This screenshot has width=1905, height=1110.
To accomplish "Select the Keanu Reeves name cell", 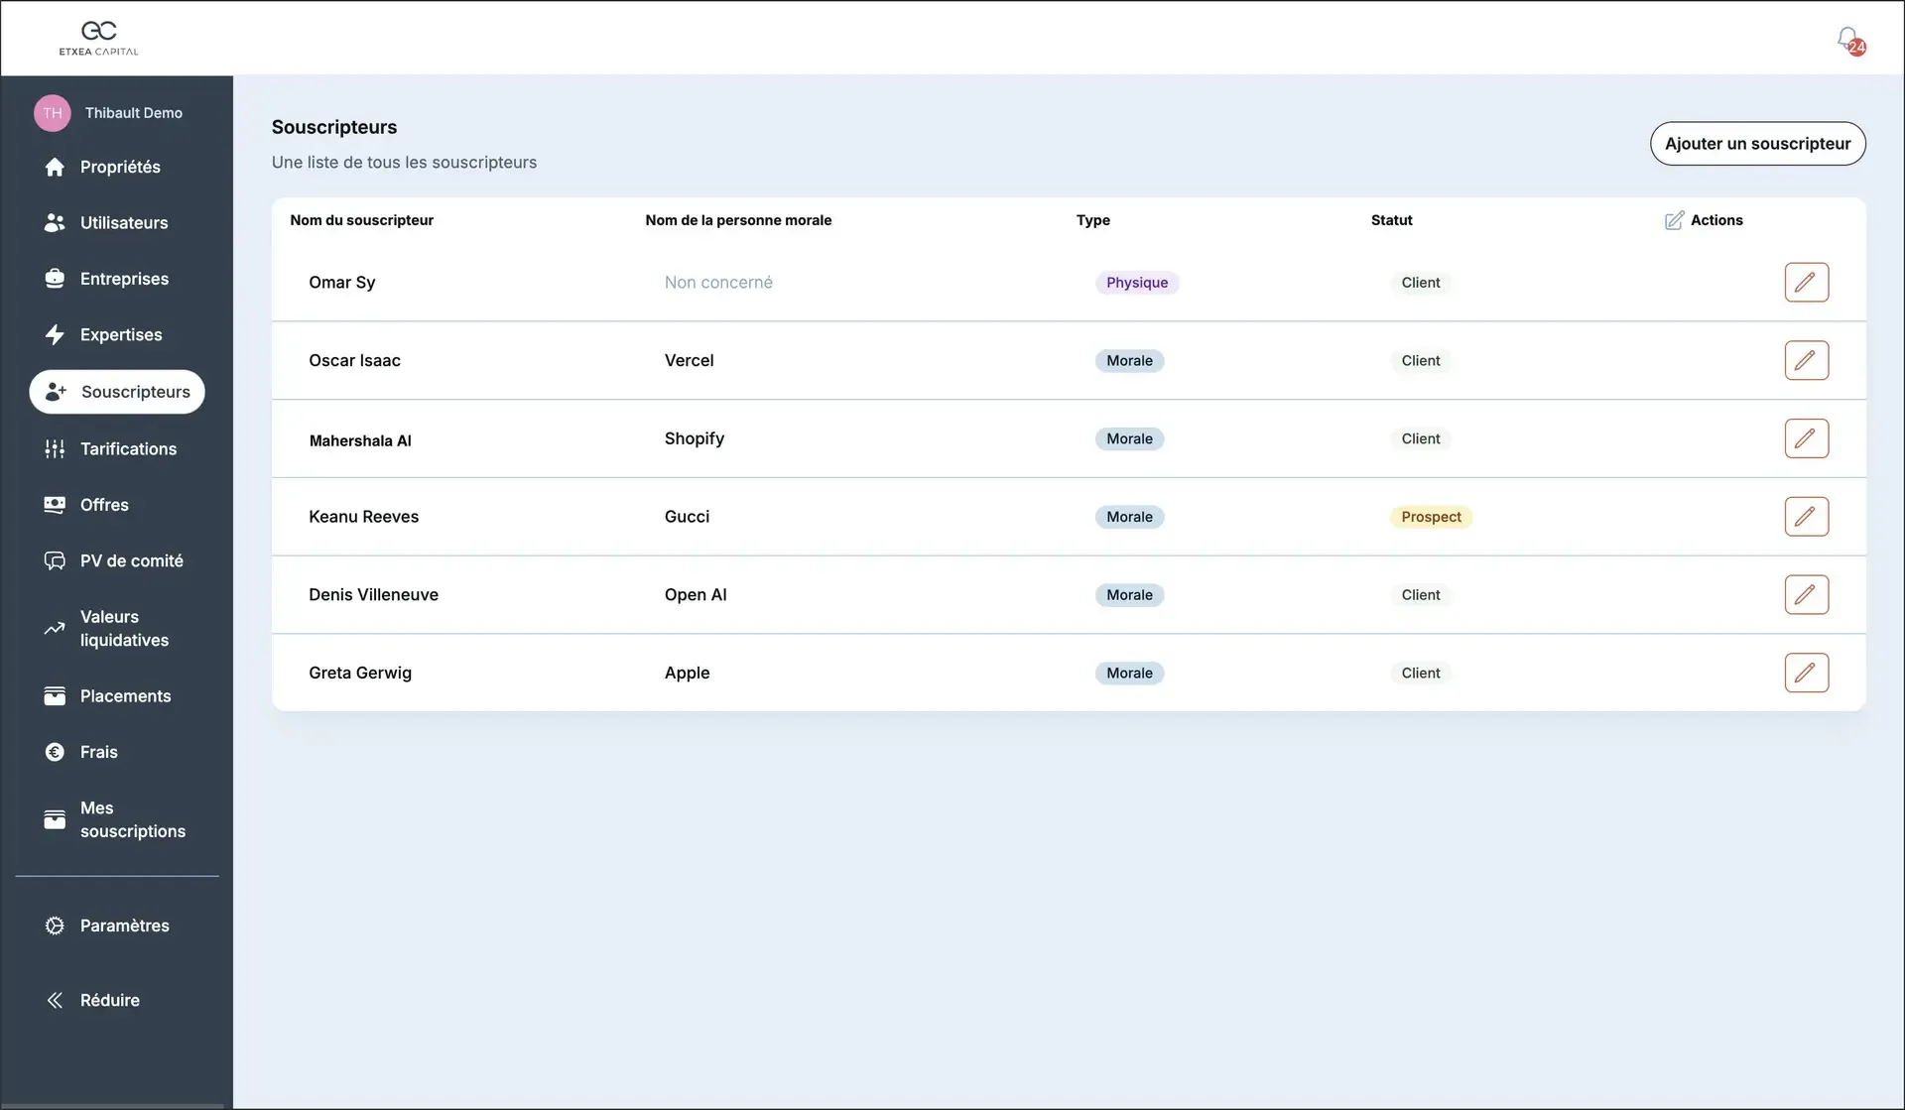I will coord(363,517).
